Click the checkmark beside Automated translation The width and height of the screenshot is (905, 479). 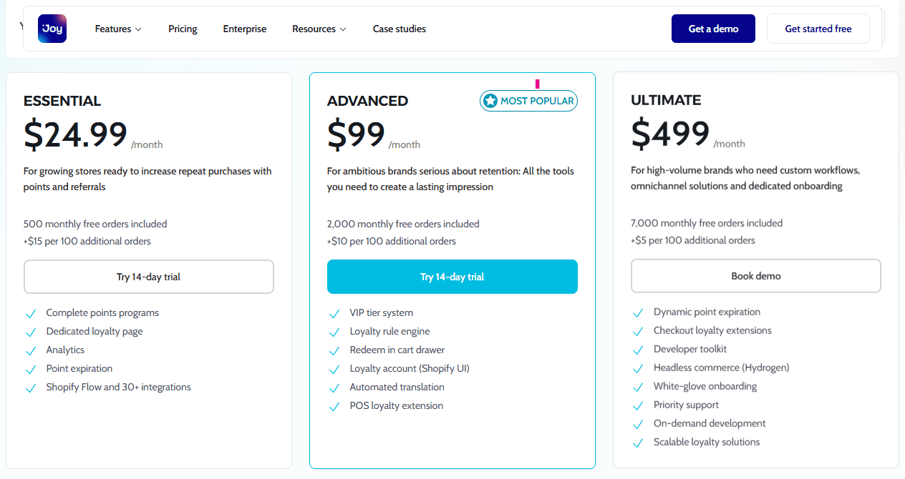tap(334, 387)
